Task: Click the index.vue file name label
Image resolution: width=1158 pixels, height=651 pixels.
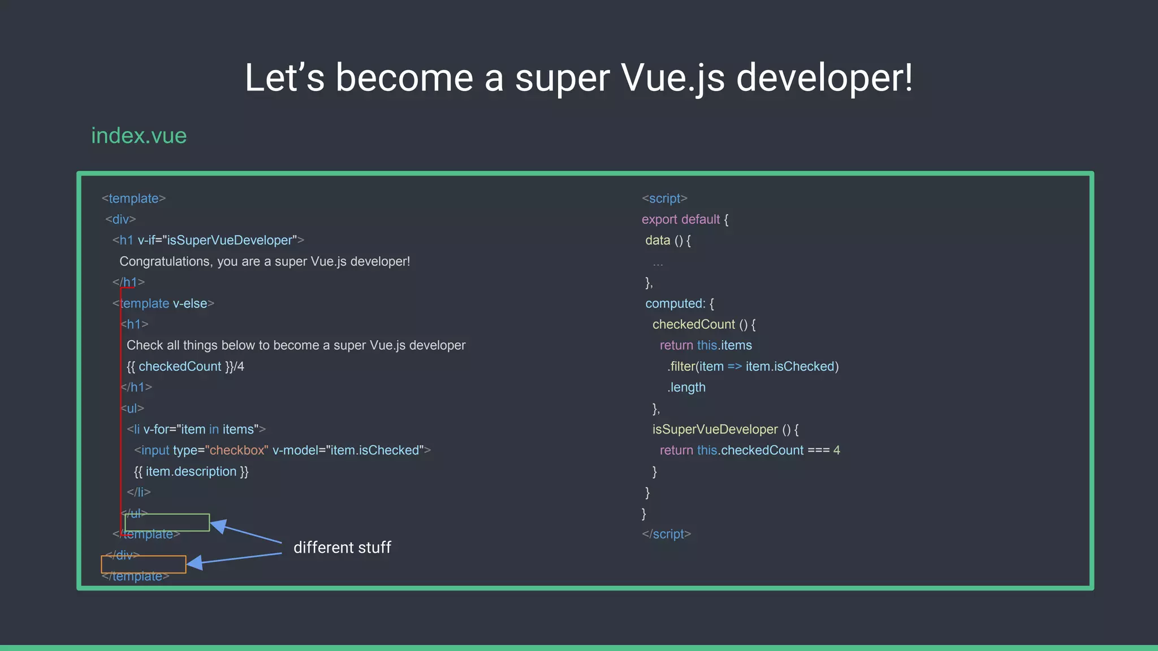Action: 139,136
